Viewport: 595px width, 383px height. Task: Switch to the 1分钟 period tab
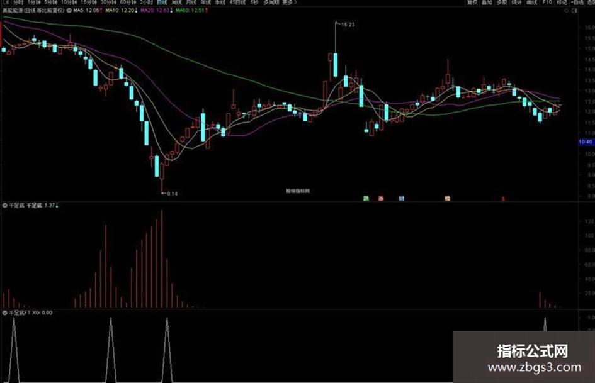[x=35, y=3]
